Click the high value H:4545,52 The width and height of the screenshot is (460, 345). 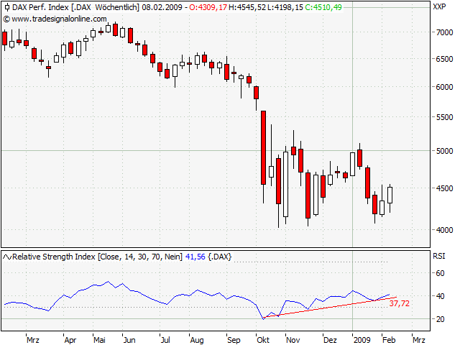coord(247,7)
